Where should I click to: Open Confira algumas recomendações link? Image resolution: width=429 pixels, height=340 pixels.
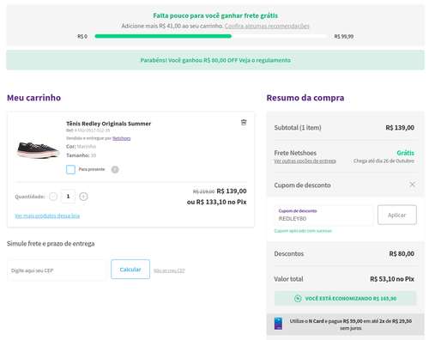pos(267,26)
